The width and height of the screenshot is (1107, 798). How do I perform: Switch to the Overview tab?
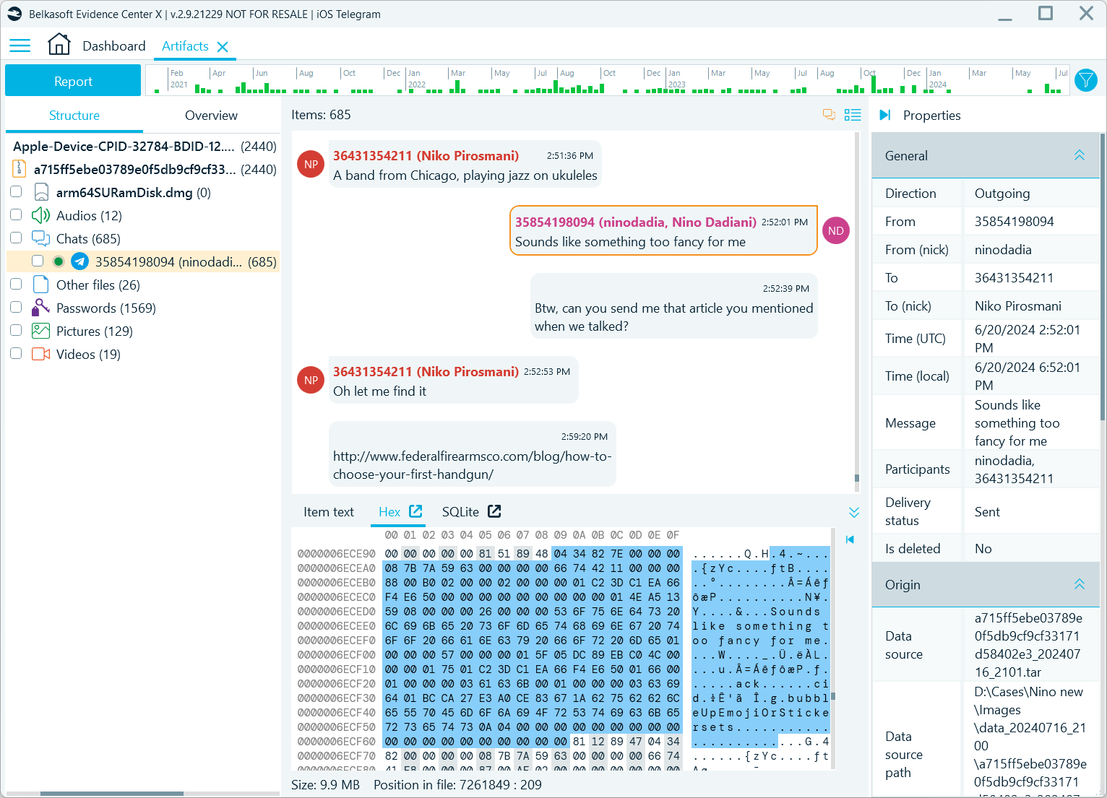point(211,116)
